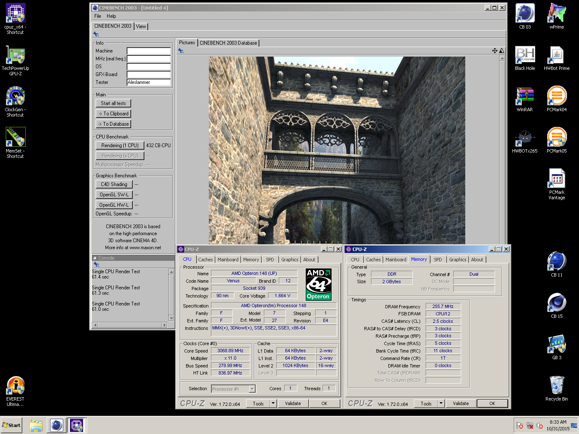Open the PCMark04 desktop icon
Image resolution: width=579 pixels, height=434 pixels.
(x=557, y=99)
